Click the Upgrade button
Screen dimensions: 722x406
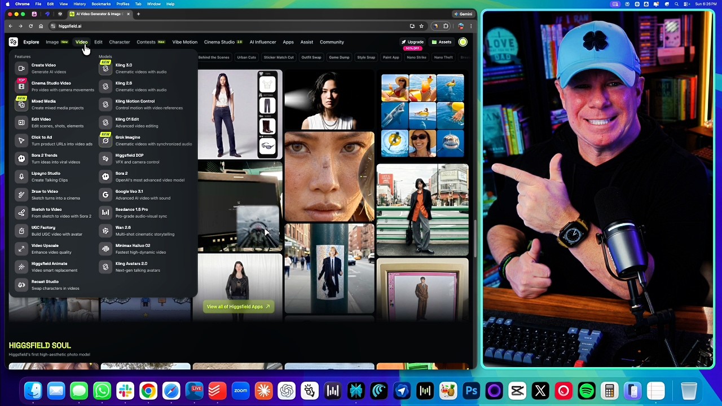click(x=412, y=42)
